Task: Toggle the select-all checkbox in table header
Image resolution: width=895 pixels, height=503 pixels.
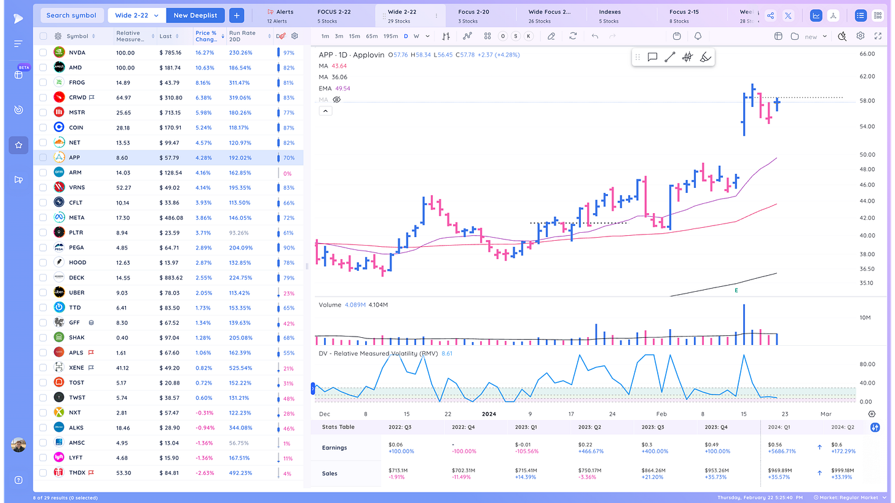Action: (x=43, y=36)
